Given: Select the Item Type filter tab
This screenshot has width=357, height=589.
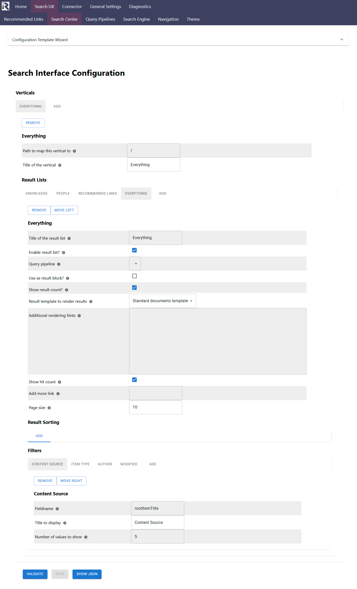Looking at the screenshot, I should (81, 464).
